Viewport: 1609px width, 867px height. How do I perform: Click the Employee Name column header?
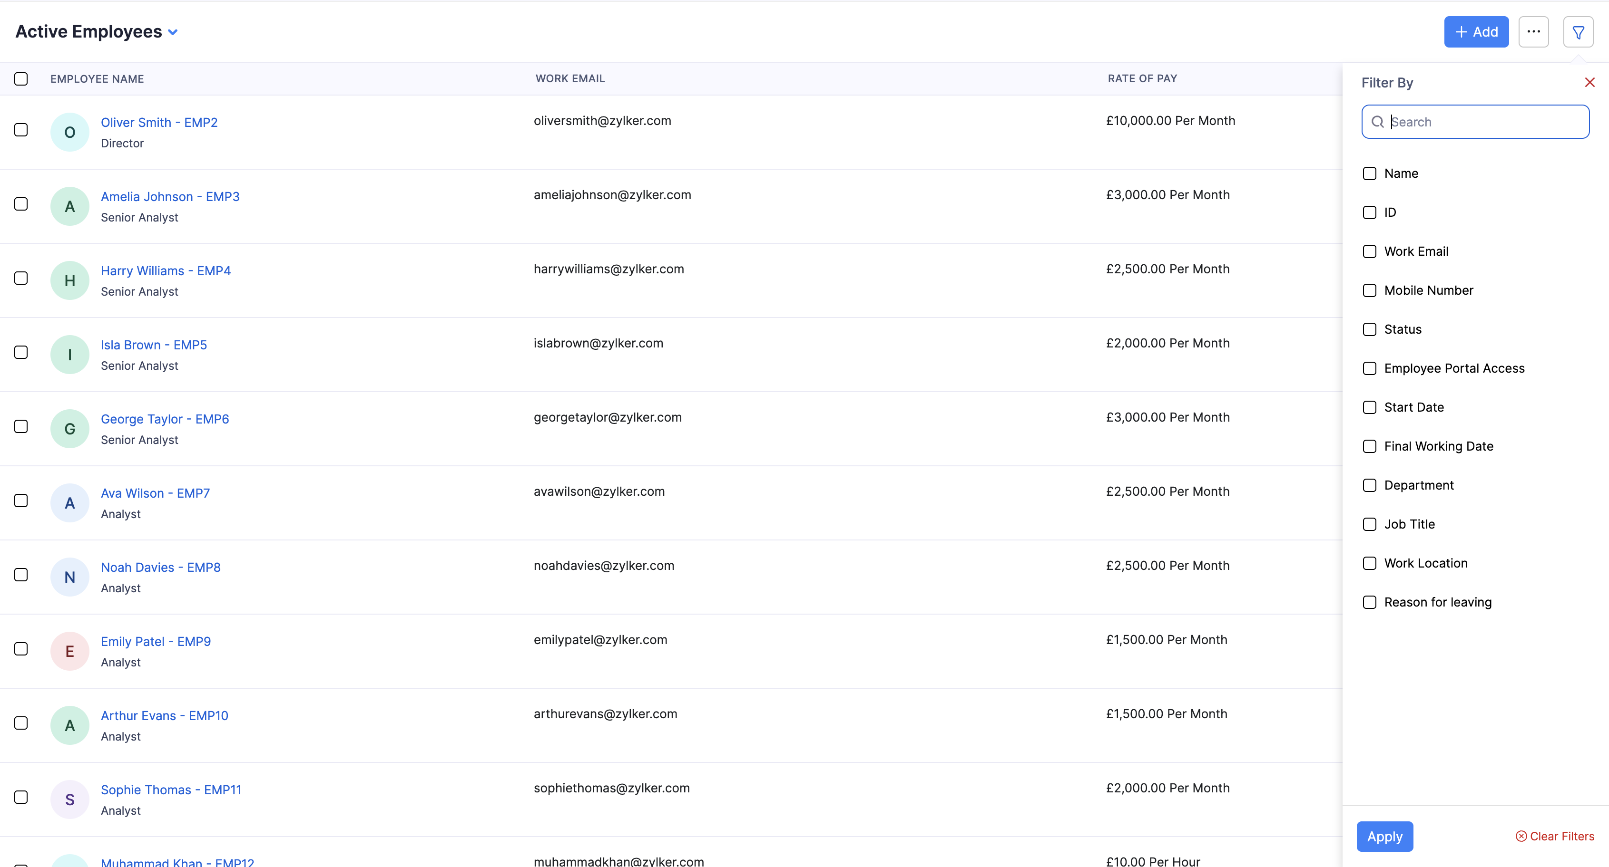pos(97,79)
